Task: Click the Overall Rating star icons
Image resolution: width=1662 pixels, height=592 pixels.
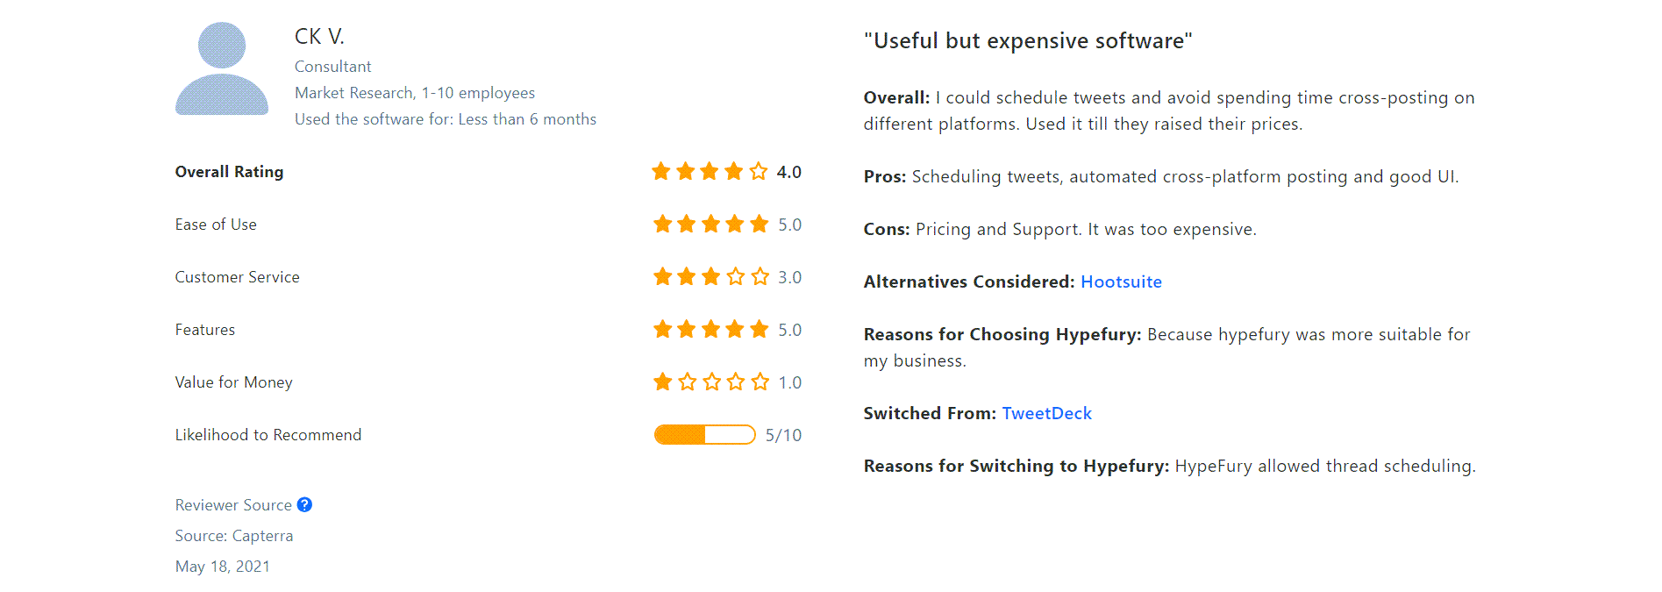Action: click(x=710, y=171)
